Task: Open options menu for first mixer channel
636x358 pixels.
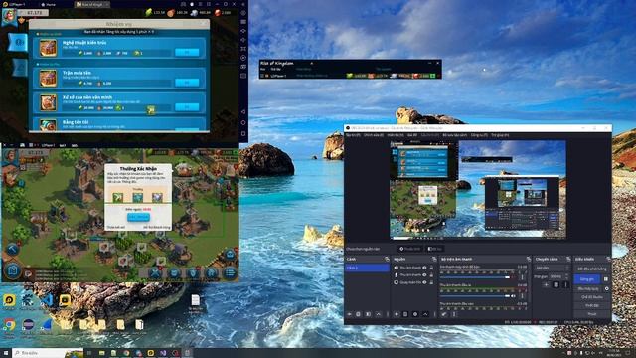Action: point(523,277)
